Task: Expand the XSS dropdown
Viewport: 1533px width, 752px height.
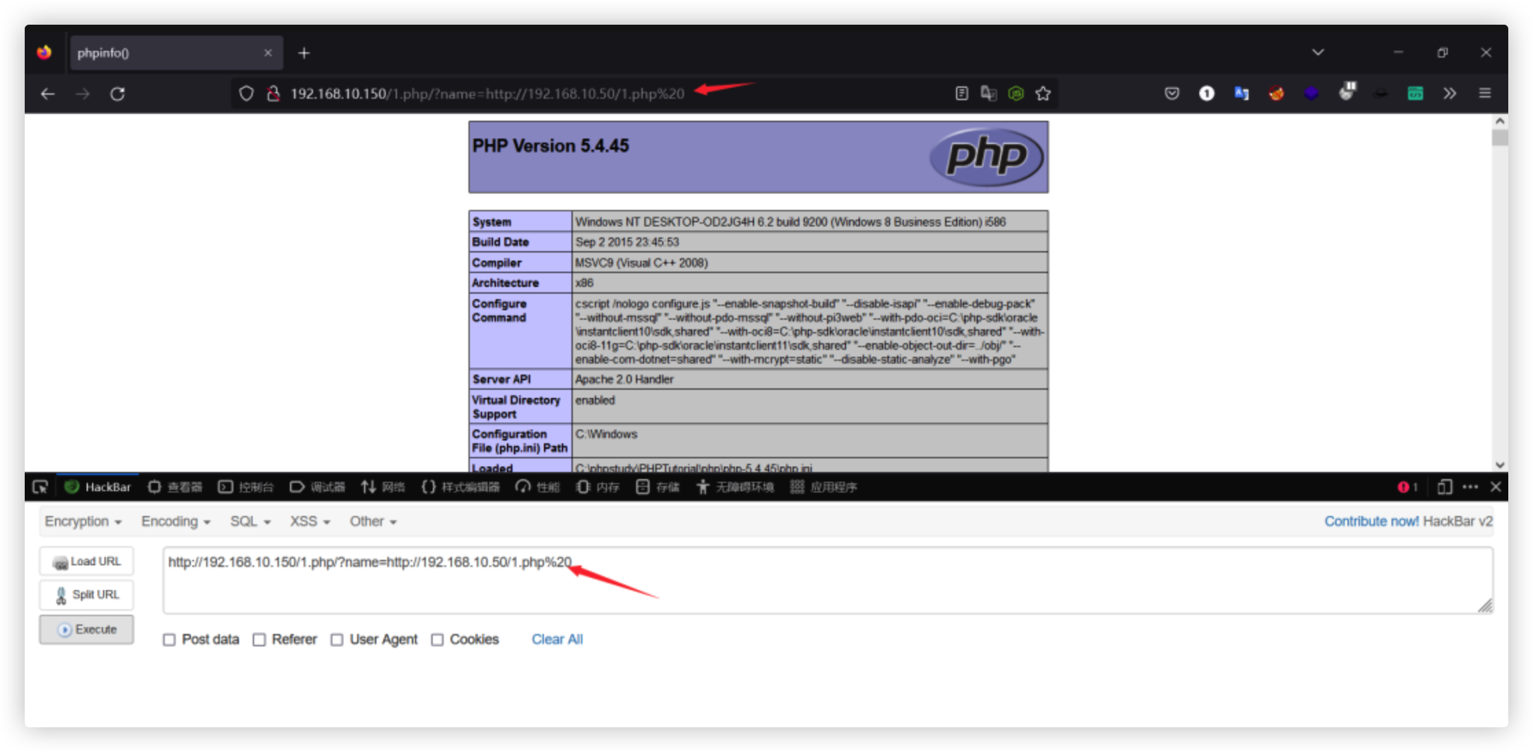Action: click(x=310, y=521)
